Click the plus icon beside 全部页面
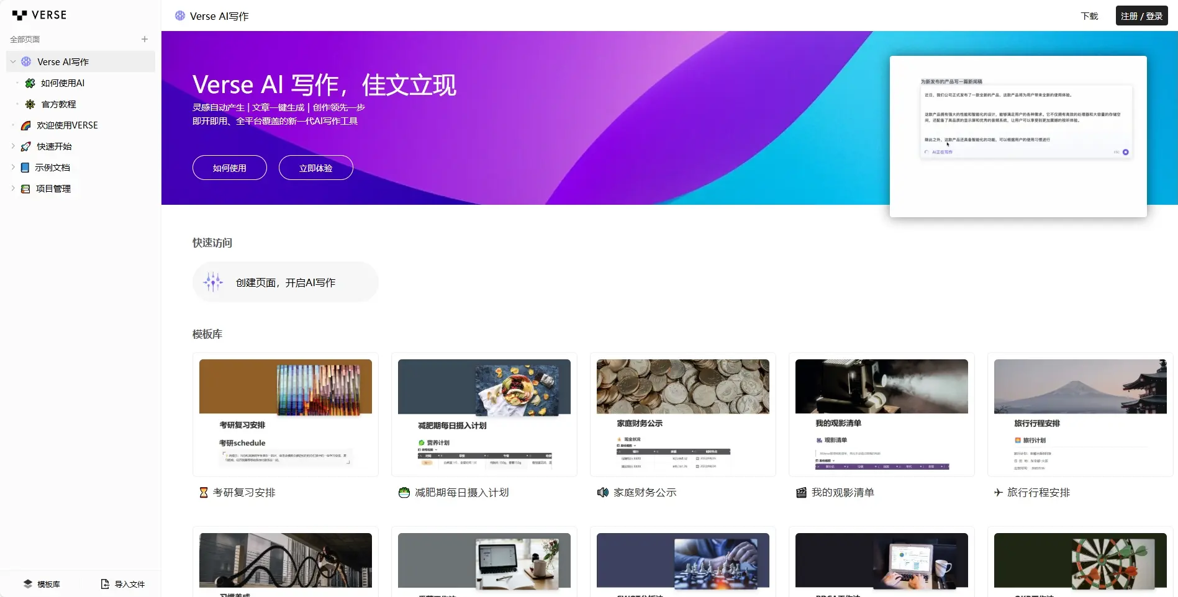The height and width of the screenshot is (597, 1178). [145, 39]
